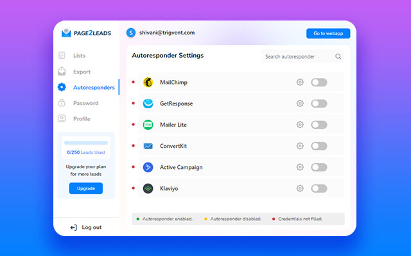Click the Klaviyo logo icon

[x=148, y=188]
